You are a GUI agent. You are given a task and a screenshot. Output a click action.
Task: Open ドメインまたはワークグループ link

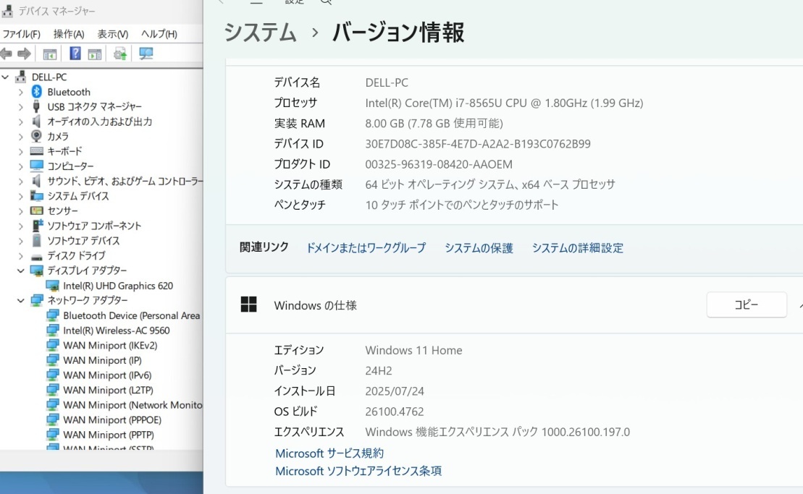(x=366, y=248)
